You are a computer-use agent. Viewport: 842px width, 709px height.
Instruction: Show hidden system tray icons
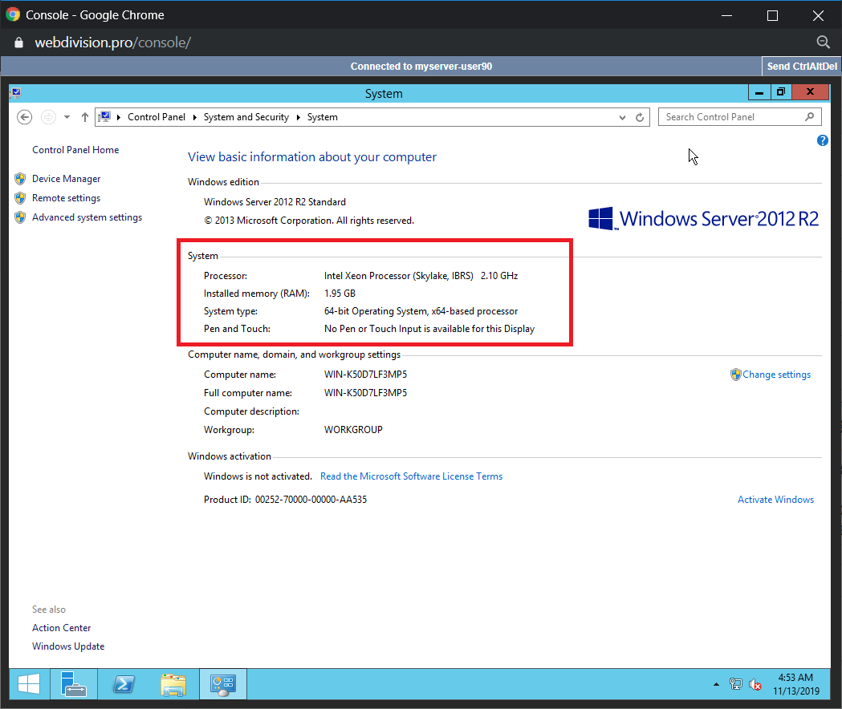point(716,684)
